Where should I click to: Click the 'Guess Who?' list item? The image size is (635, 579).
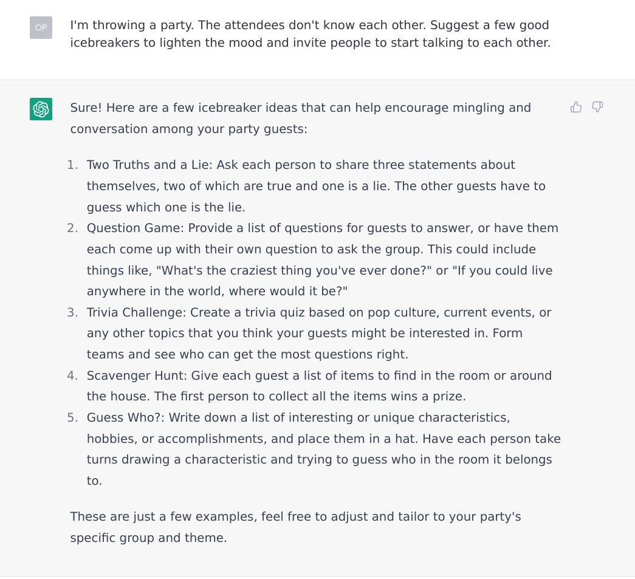point(323,449)
